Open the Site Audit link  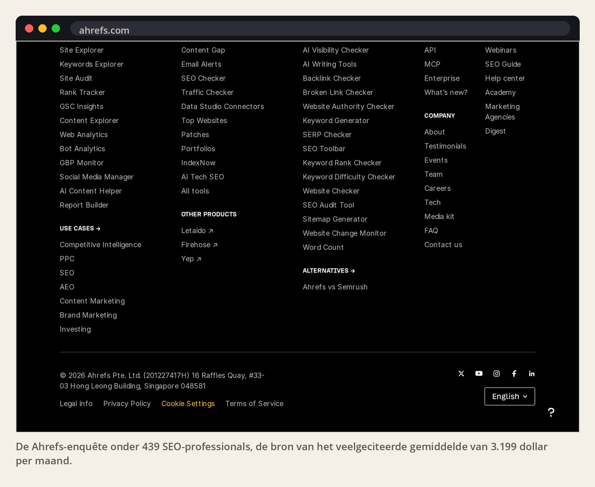point(76,78)
